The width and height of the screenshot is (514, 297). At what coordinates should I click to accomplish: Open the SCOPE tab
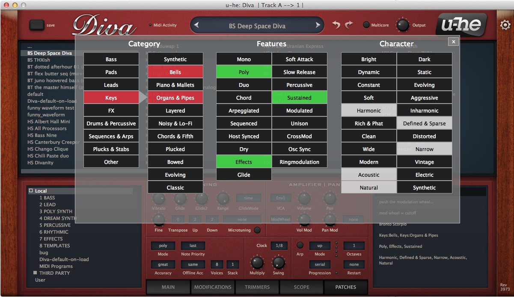(x=302, y=287)
